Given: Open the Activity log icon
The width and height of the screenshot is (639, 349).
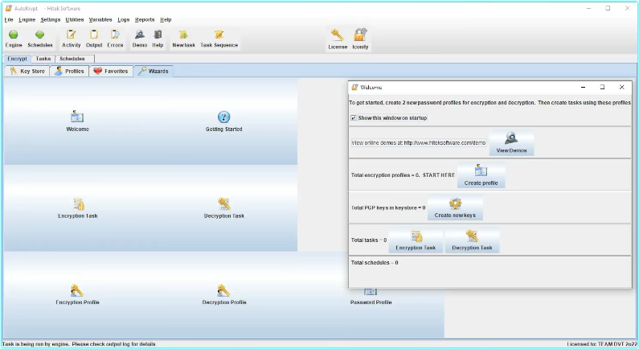Looking at the screenshot, I should [x=71, y=39].
